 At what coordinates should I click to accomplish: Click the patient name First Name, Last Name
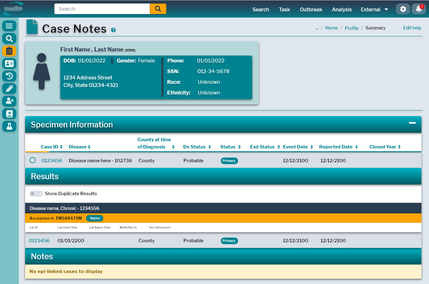pos(92,49)
